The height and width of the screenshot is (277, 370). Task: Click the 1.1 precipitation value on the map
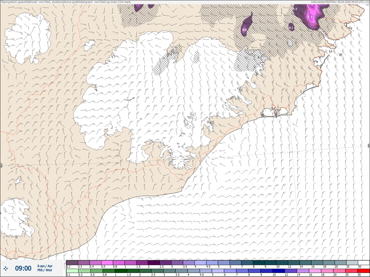(x=310, y=17)
